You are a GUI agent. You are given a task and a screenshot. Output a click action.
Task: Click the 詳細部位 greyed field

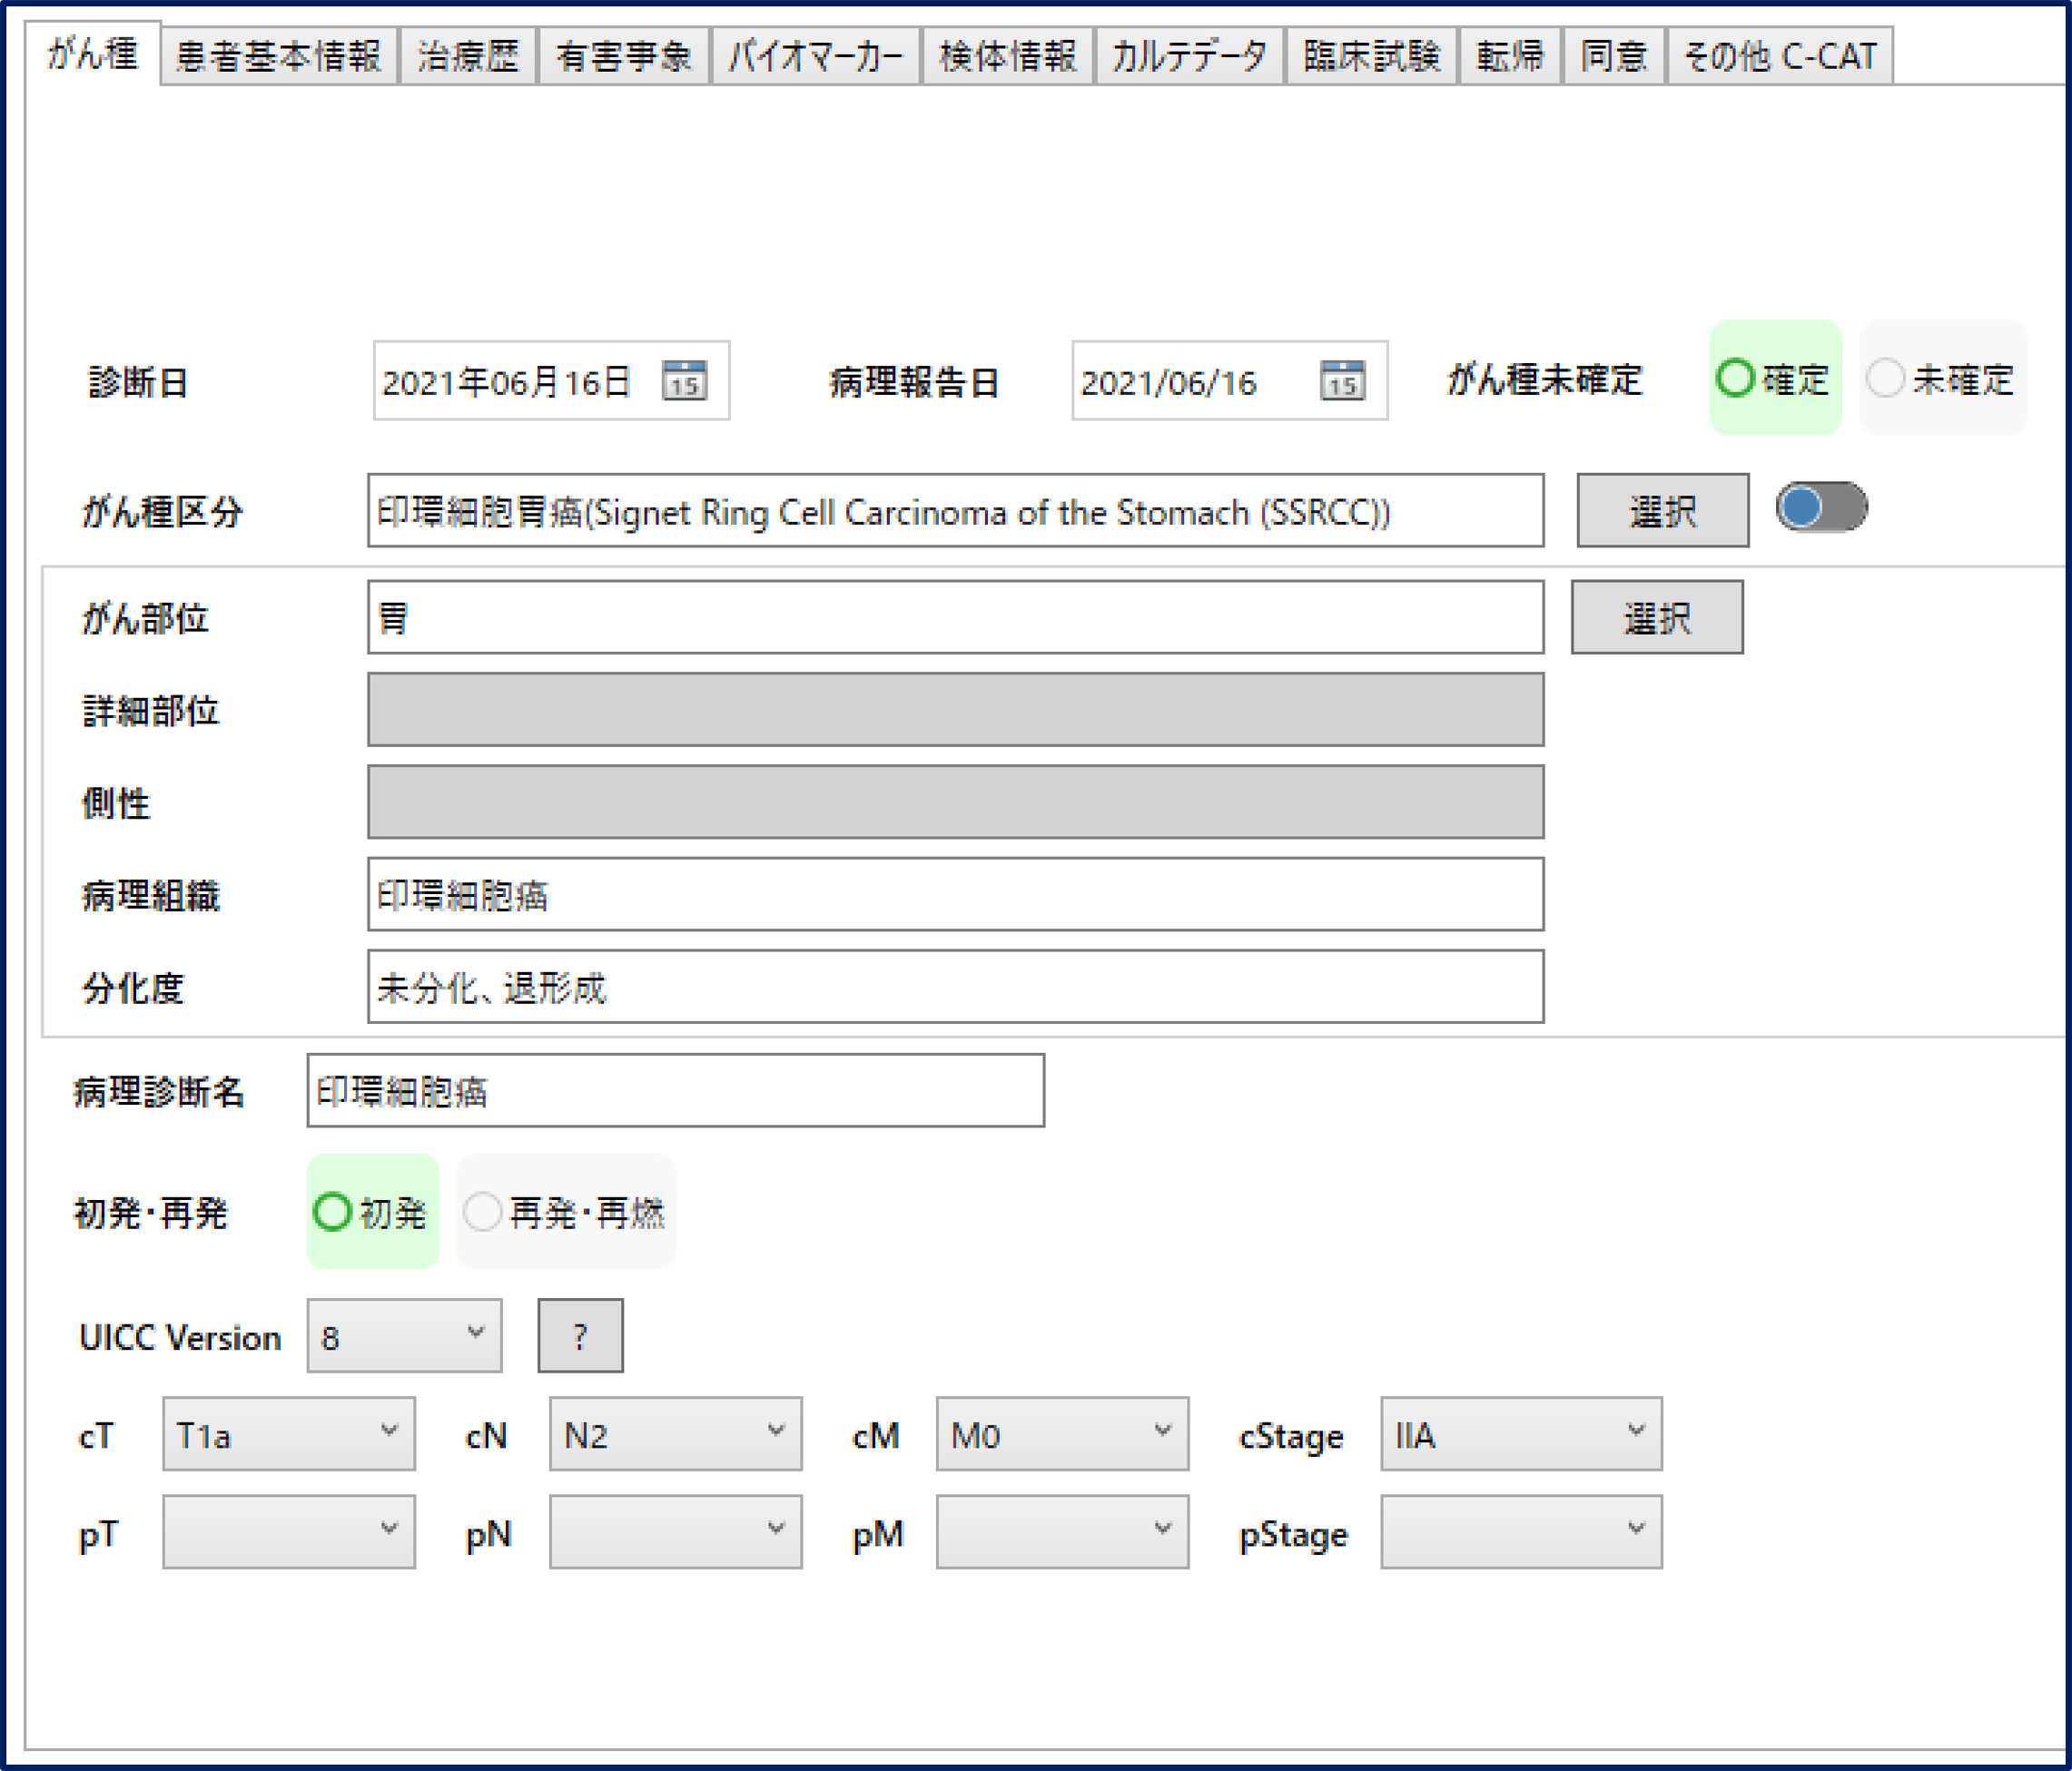[955, 709]
